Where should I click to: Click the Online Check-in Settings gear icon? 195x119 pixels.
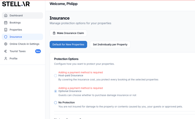click(x=6, y=44)
